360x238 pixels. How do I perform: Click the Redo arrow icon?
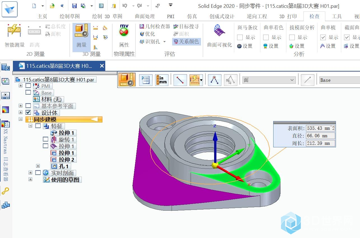coord(139,6)
